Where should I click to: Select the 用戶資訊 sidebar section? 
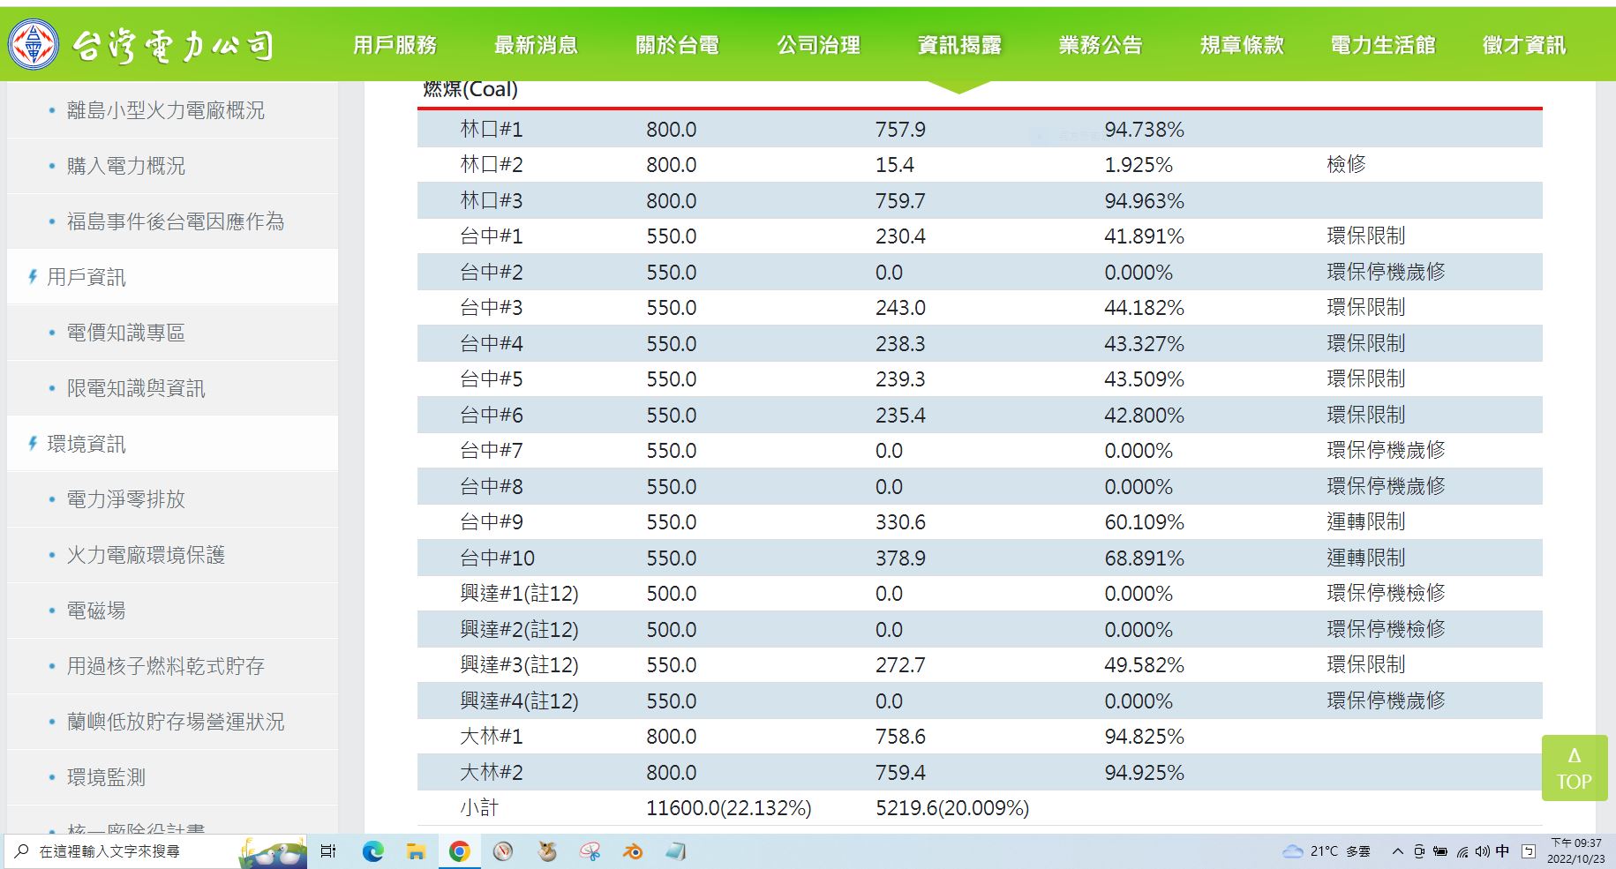click(x=86, y=277)
